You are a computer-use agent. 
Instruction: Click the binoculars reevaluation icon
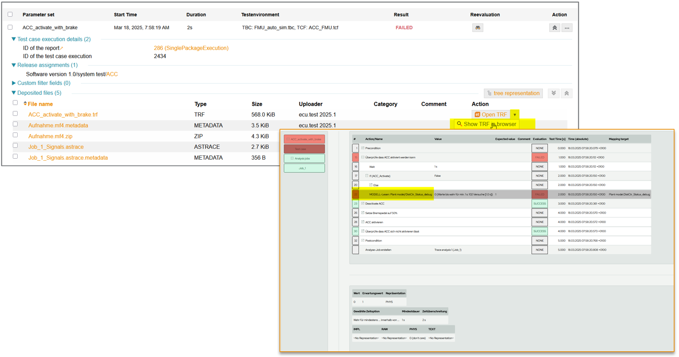(477, 28)
